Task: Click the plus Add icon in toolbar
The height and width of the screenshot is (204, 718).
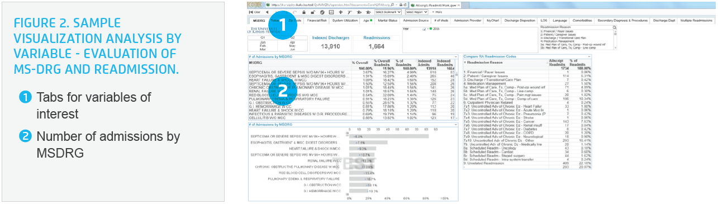Action: pos(340,12)
